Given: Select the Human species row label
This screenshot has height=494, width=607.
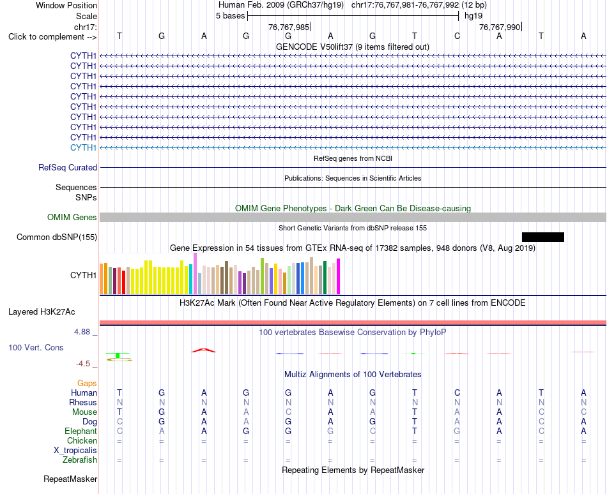Looking at the screenshot, I should click(84, 393).
